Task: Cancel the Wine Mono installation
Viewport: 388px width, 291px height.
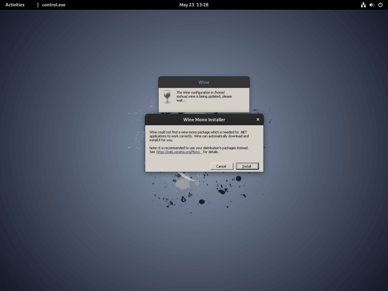Action: pyautogui.click(x=221, y=166)
